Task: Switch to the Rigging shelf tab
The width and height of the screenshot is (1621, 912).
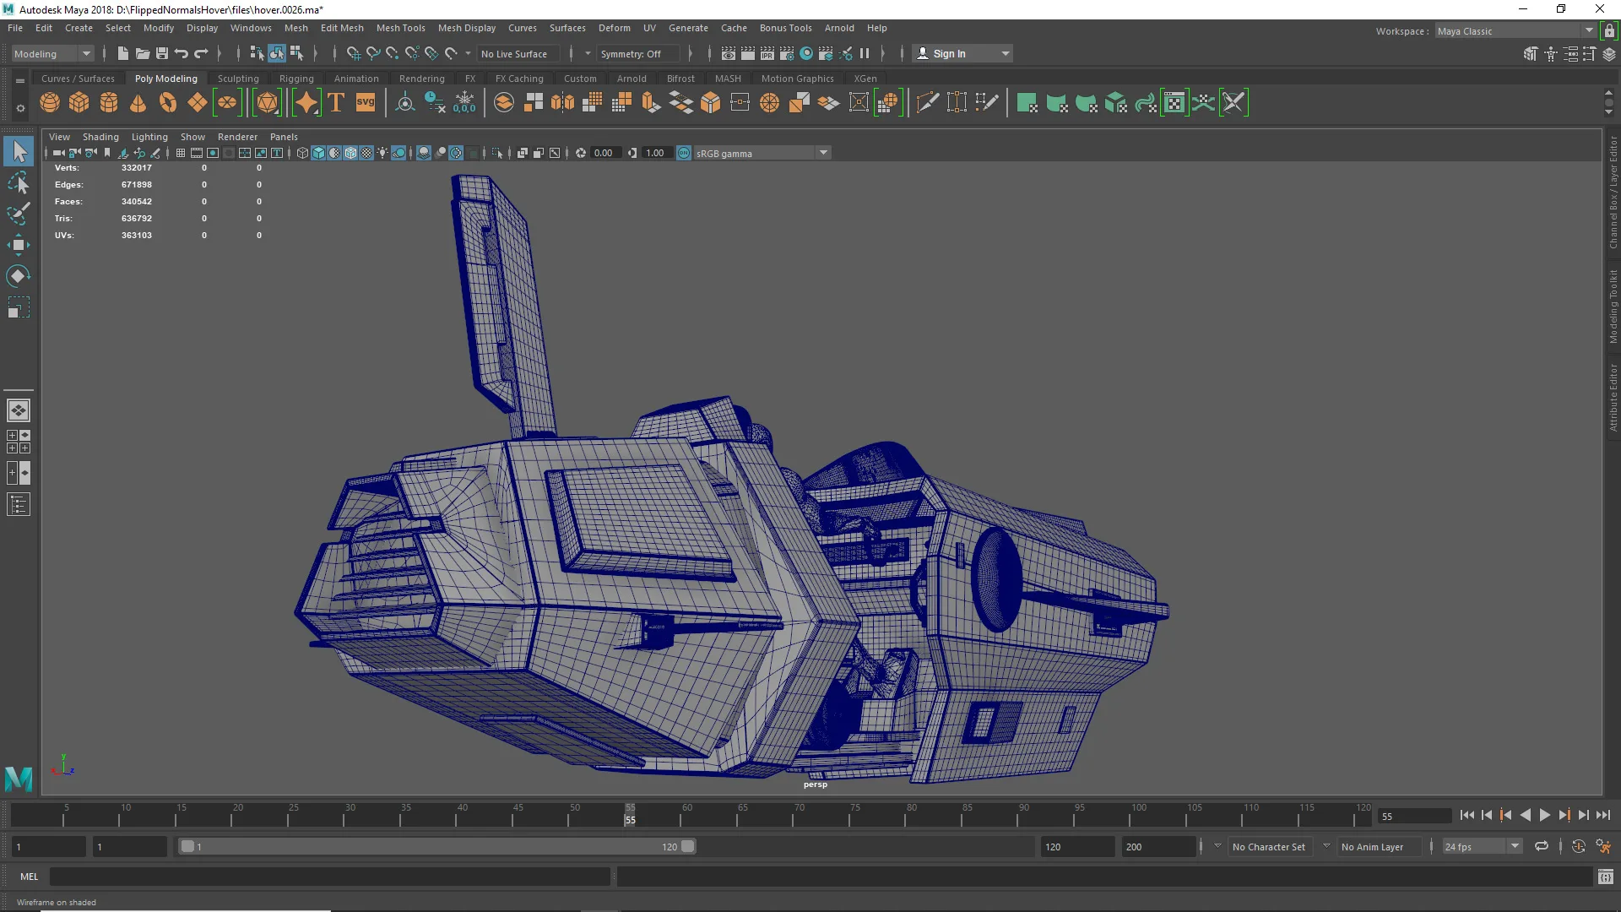Action: click(x=296, y=79)
